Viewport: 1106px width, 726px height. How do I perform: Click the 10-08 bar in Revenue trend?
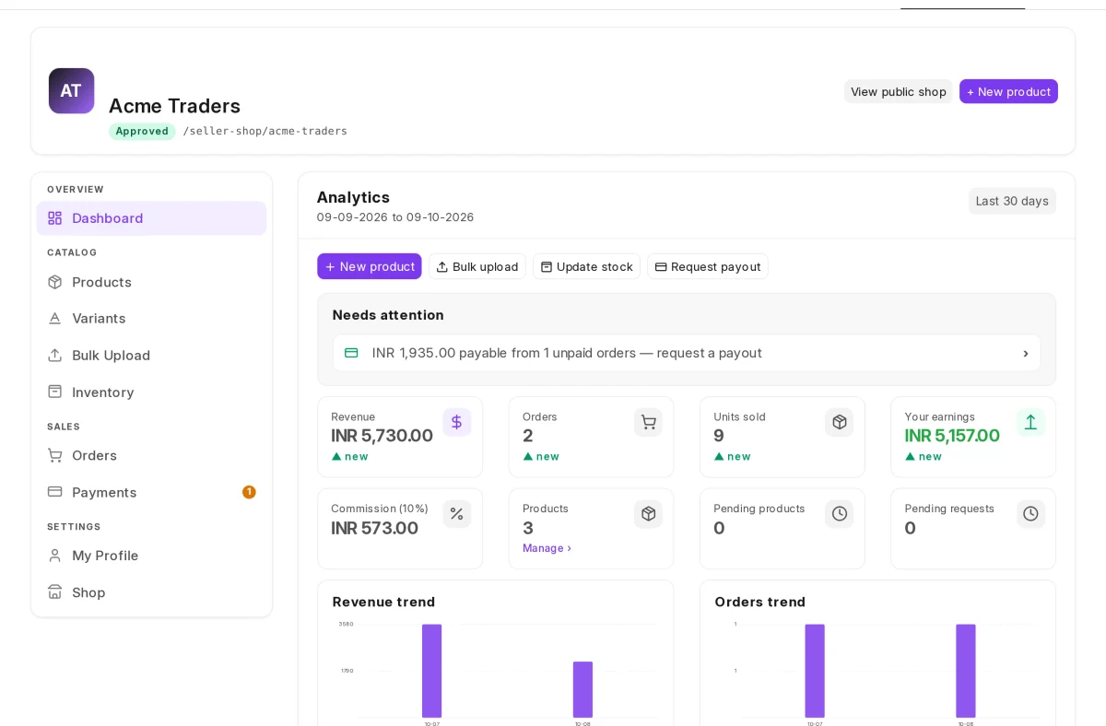pos(582,689)
